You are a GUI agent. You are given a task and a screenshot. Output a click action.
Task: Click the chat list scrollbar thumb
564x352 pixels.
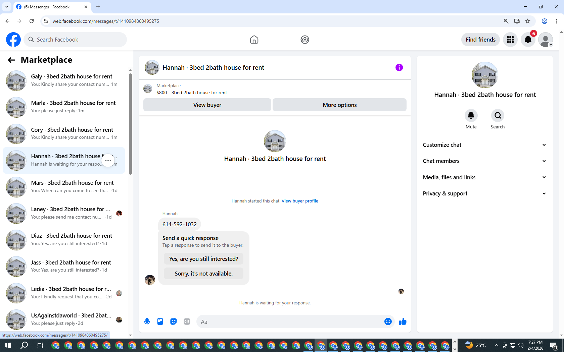coord(130,124)
